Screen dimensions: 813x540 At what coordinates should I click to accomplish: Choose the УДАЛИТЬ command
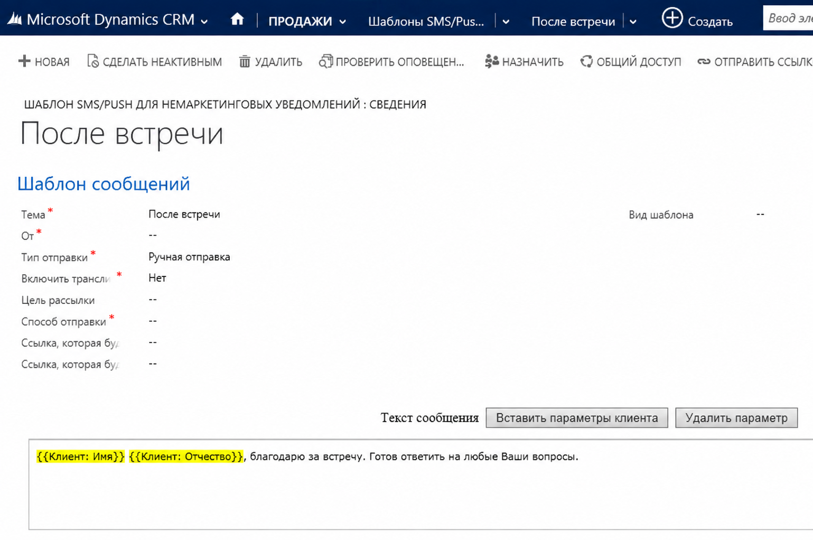(278, 62)
